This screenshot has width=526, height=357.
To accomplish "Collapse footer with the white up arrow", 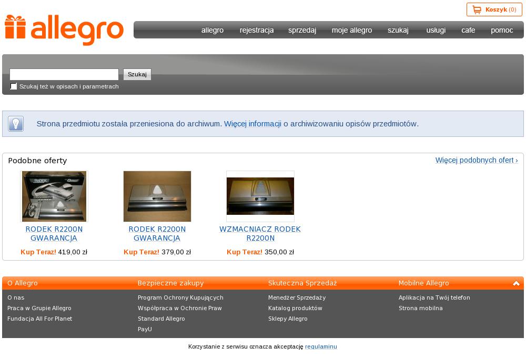I will 516,283.
